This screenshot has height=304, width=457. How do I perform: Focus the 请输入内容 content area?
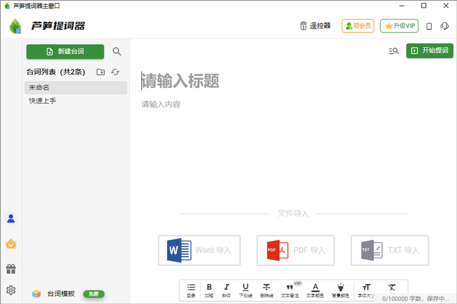(x=161, y=105)
